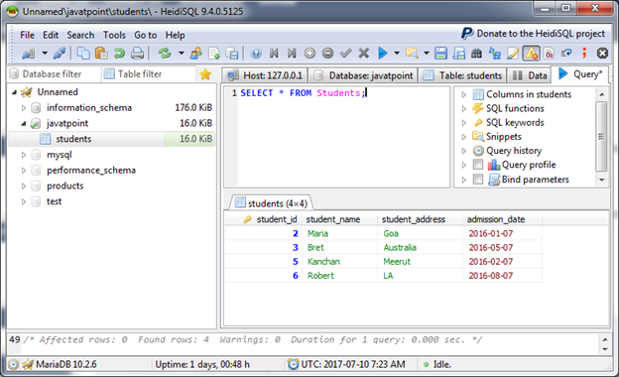Open dropdown arrow beside Execute icon
Screen dimensions: 619x377
[x=397, y=53]
